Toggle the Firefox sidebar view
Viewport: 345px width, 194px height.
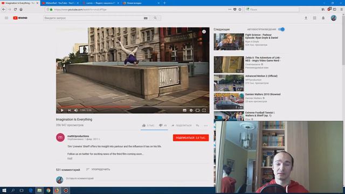pyautogui.click(x=335, y=10)
